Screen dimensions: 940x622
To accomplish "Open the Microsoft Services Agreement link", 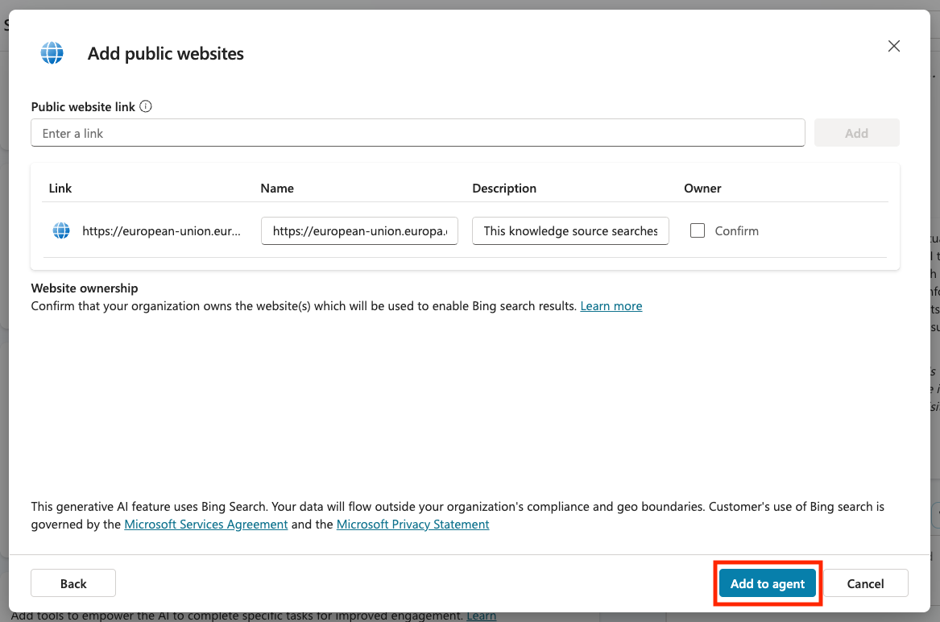I will click(x=206, y=525).
